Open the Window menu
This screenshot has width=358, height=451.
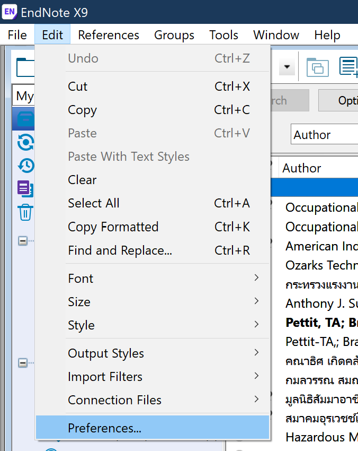tap(276, 35)
